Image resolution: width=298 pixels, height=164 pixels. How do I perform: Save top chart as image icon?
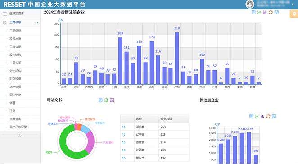tap(277, 12)
